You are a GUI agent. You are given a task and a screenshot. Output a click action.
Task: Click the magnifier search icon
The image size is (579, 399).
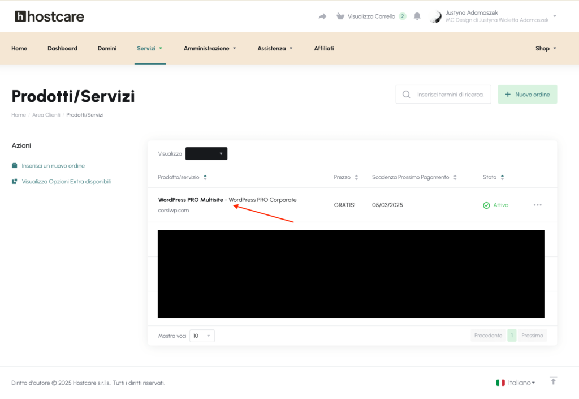tap(406, 94)
